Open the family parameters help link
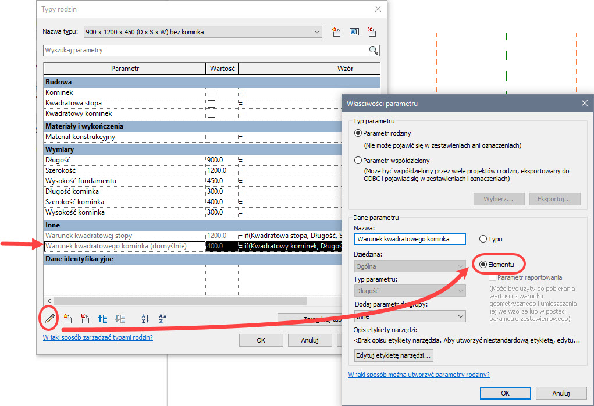Viewport: 594px width, 406px height. tap(419, 375)
